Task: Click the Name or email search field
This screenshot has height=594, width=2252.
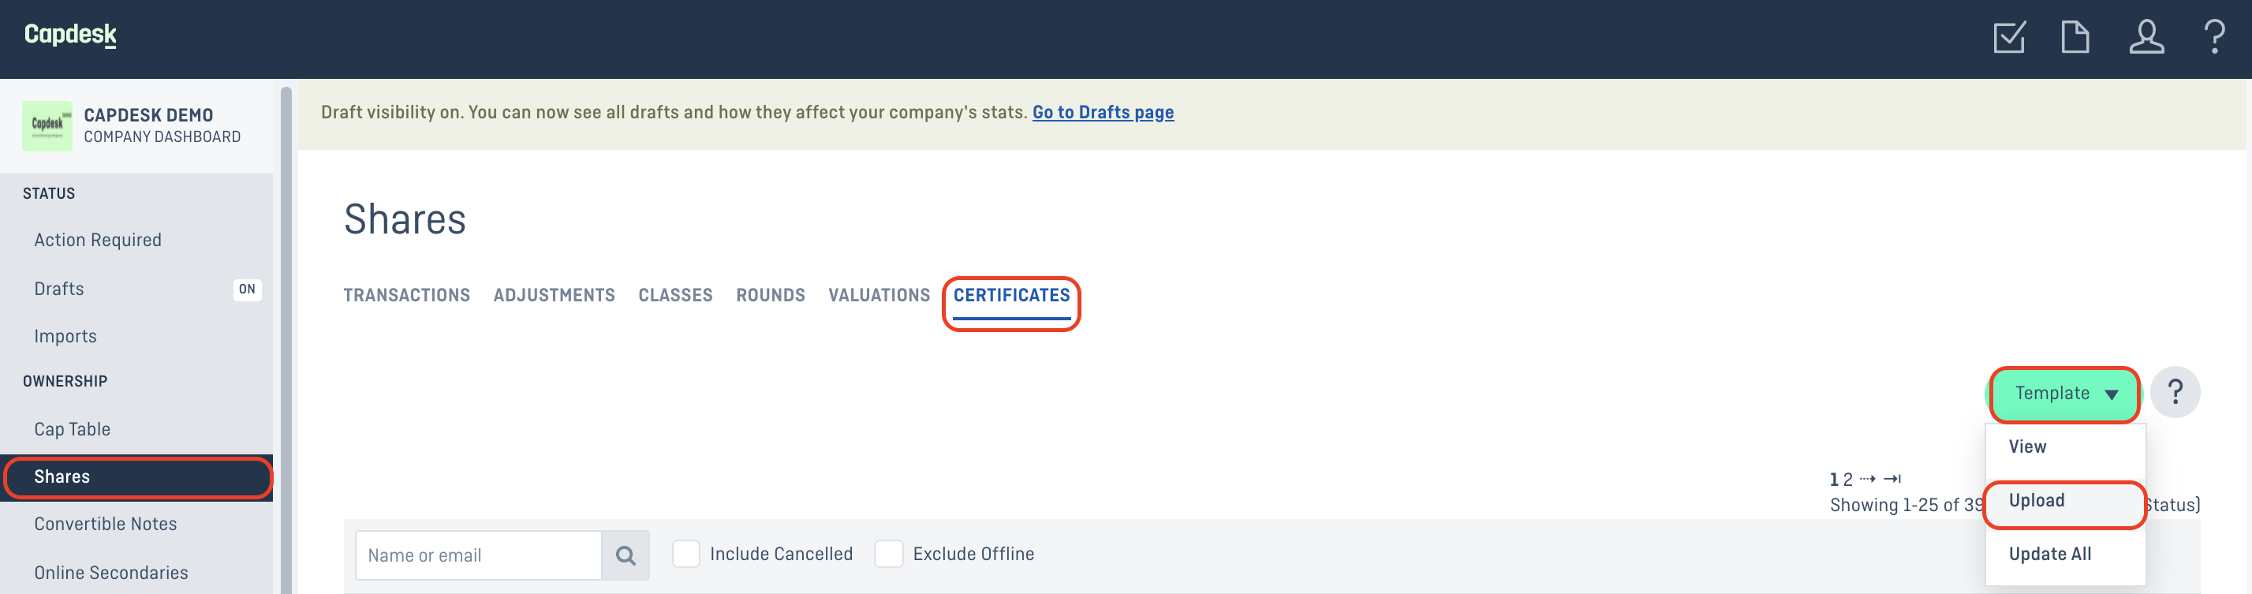Action: tap(478, 555)
